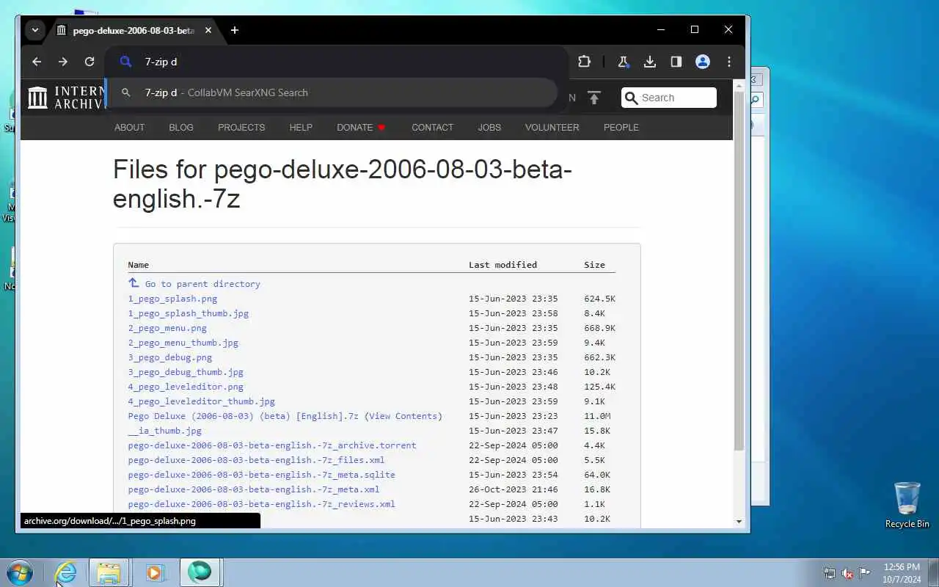Image resolution: width=939 pixels, height=587 pixels.
Task: Click the Name column header
Action: coord(139,265)
